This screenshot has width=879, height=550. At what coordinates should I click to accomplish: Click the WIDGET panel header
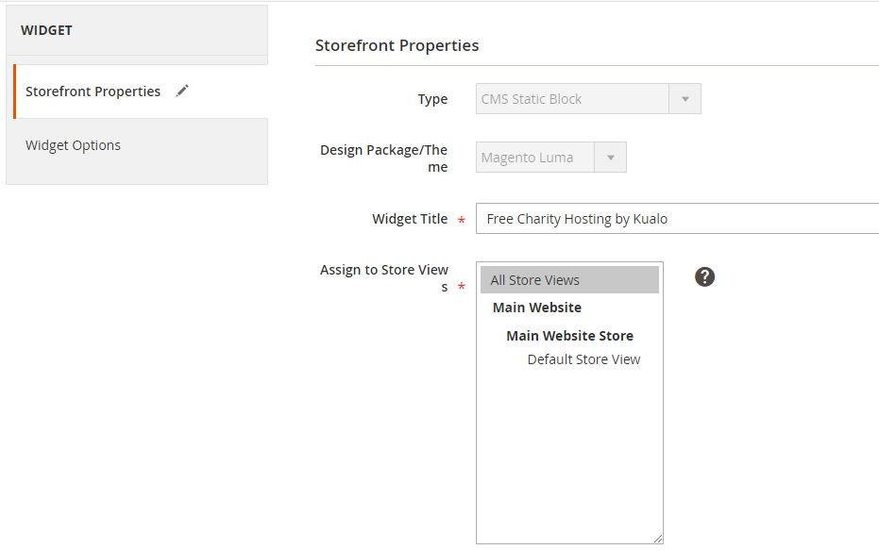[x=137, y=30]
